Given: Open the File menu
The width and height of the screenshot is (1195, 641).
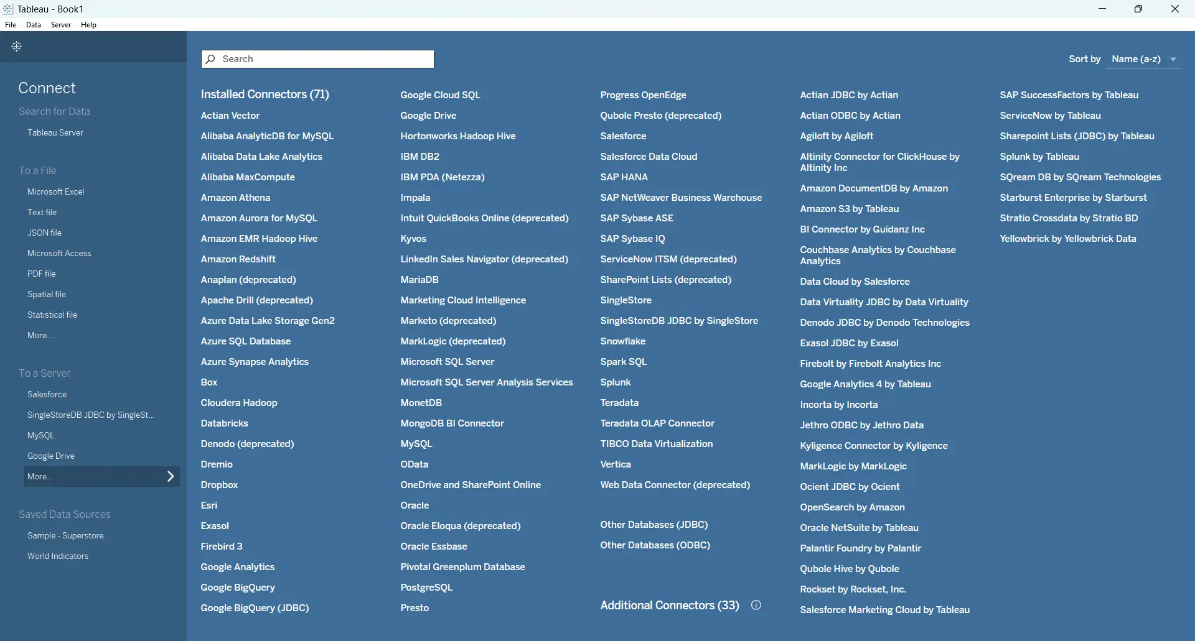Looking at the screenshot, I should 11,25.
